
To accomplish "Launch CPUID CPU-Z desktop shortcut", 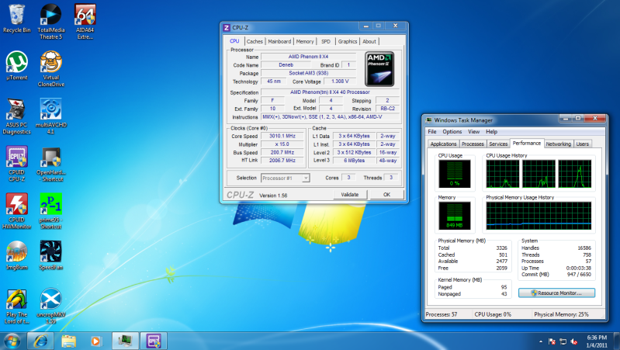I will (x=16, y=164).
